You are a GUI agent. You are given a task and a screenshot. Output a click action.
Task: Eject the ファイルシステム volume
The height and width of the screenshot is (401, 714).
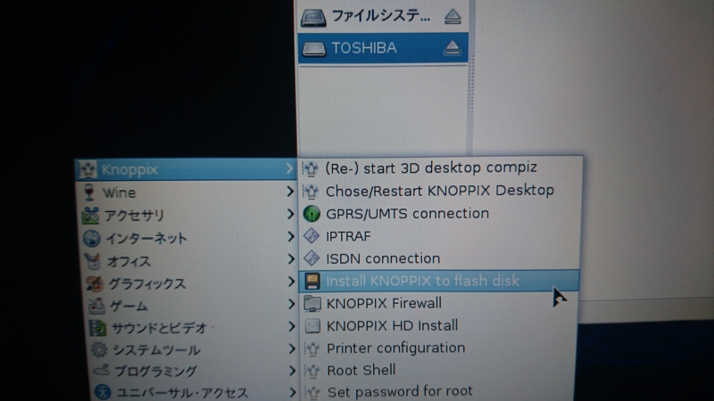tap(452, 17)
